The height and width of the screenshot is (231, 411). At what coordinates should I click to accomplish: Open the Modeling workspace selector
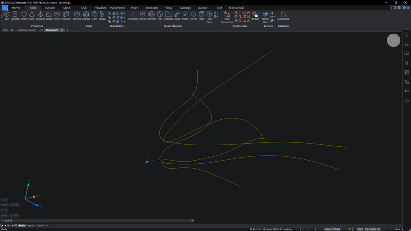[x=288, y=229]
